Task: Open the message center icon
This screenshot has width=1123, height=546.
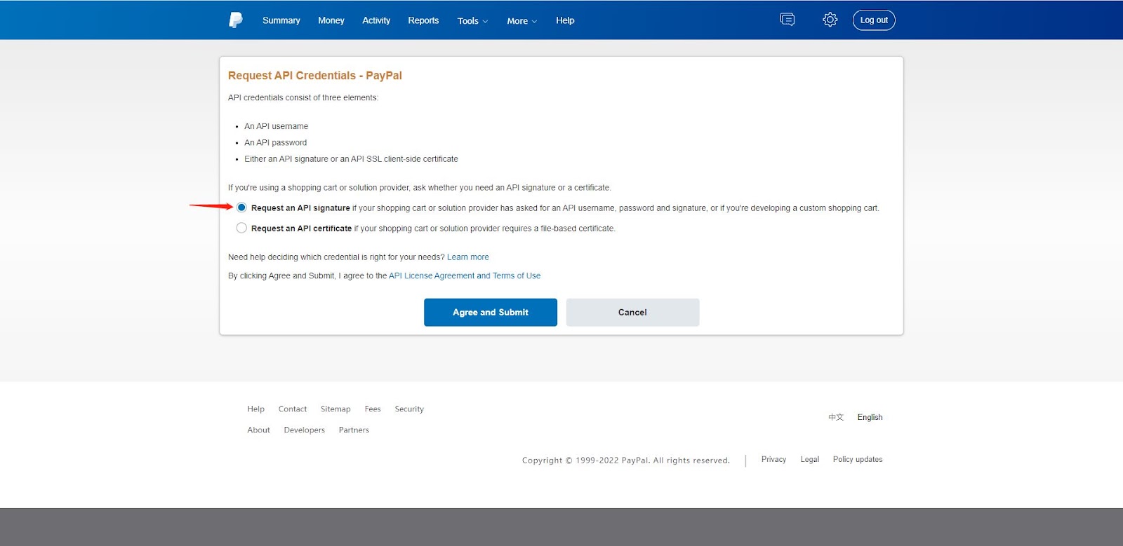Action: pos(788,20)
